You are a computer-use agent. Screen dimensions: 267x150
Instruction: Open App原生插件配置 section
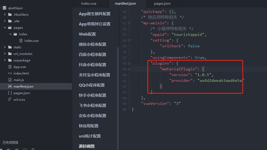coord(94,14)
